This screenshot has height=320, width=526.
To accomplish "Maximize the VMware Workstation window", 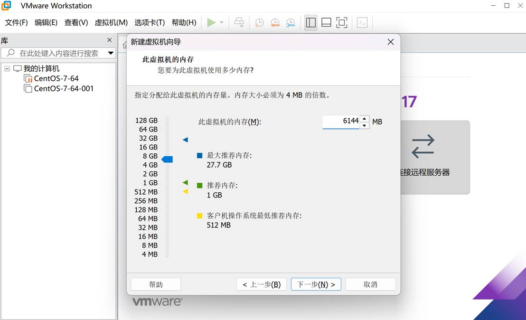I will tap(507, 5).
